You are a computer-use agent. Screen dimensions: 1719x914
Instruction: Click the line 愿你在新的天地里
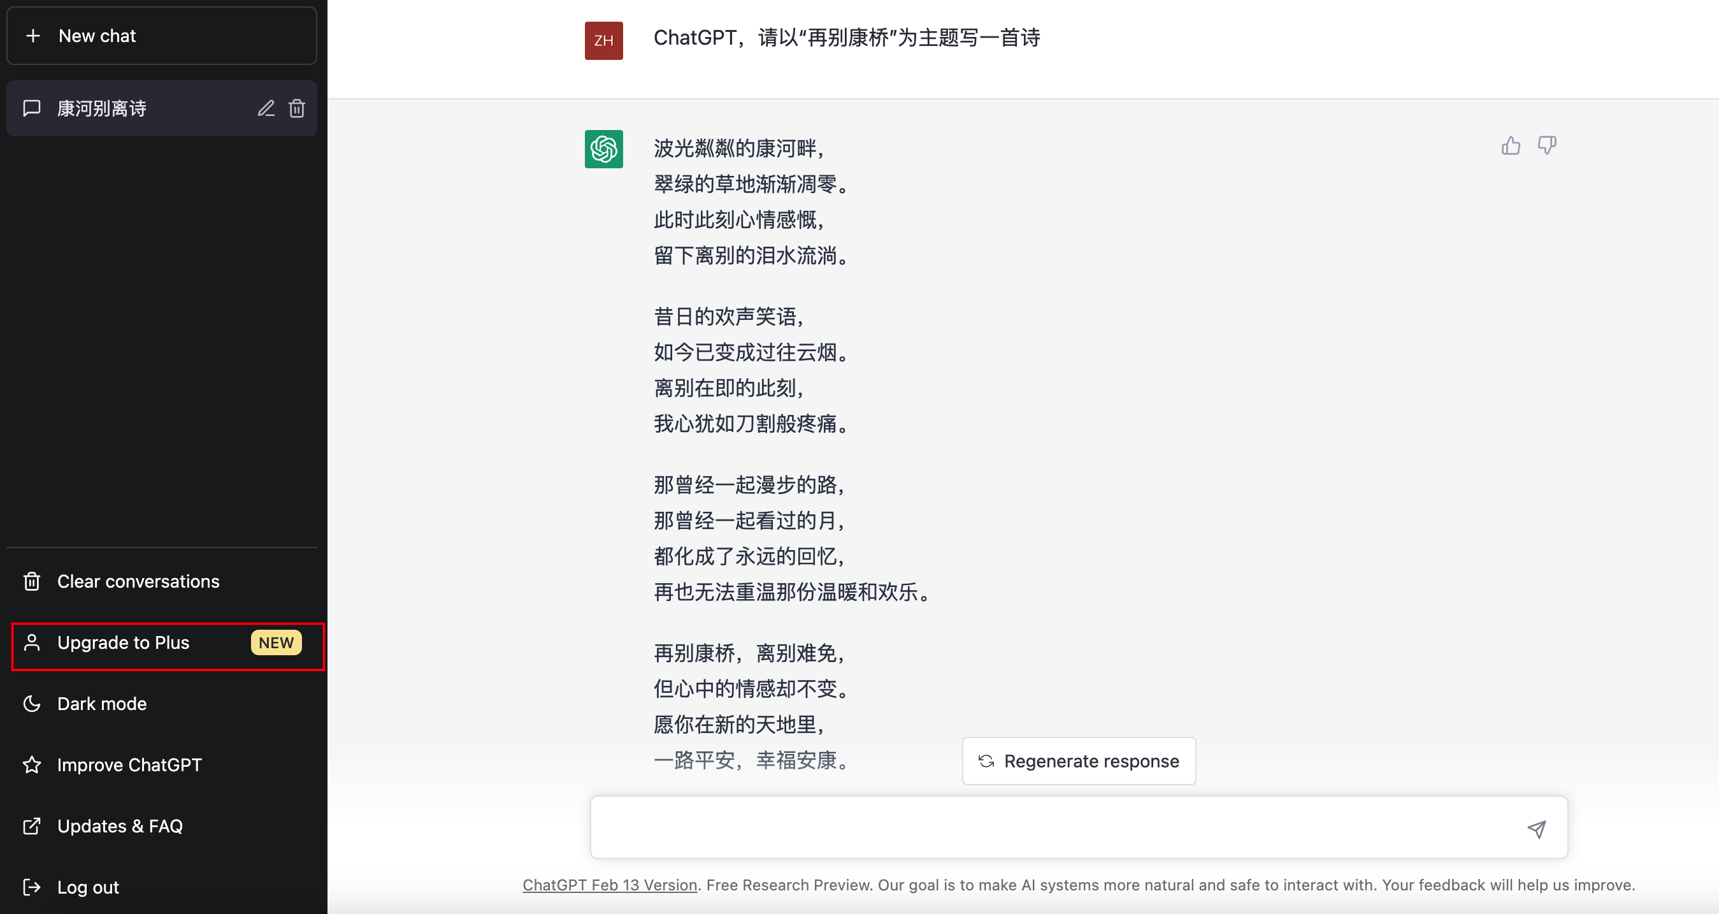[739, 725]
